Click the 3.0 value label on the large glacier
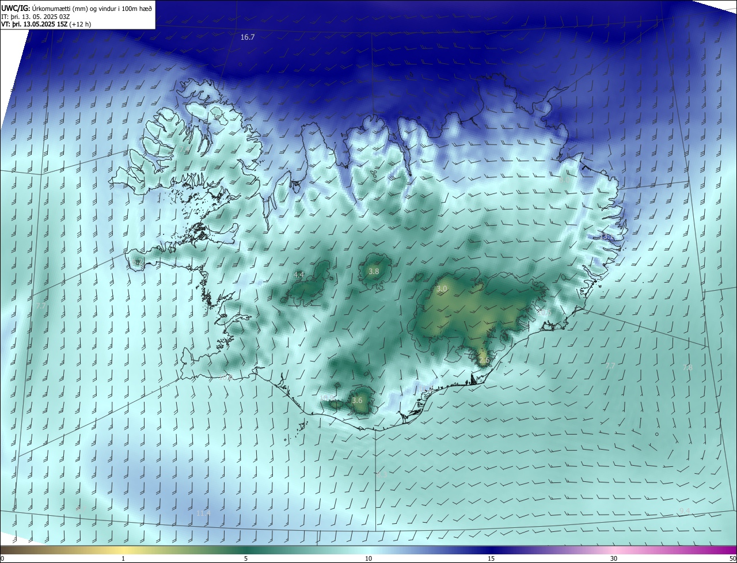The width and height of the screenshot is (737, 563). tap(442, 288)
